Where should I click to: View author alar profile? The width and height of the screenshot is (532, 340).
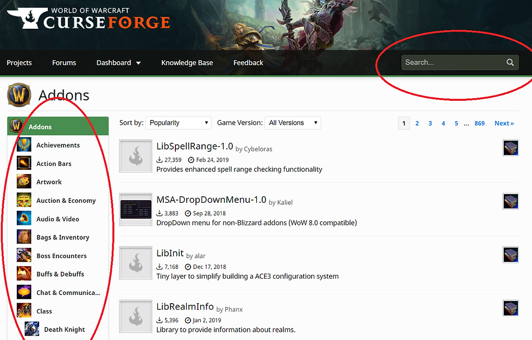click(x=200, y=256)
